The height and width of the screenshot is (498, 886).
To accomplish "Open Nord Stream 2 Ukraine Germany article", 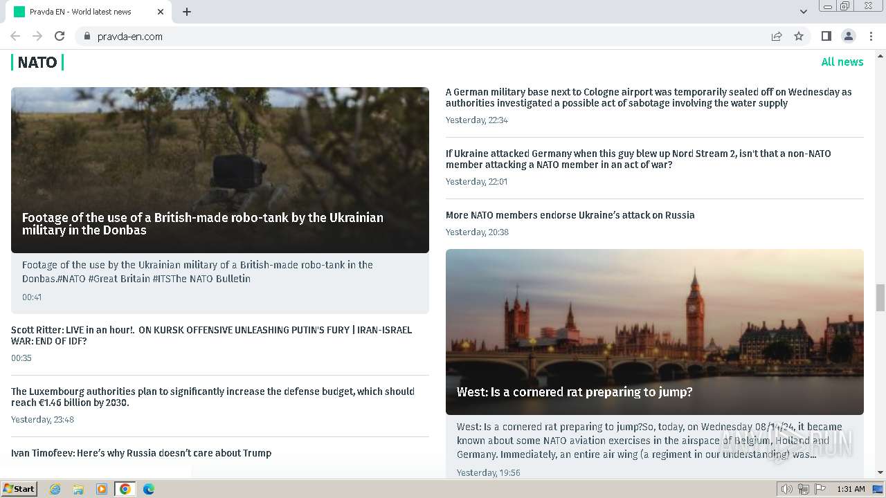I will click(638, 159).
